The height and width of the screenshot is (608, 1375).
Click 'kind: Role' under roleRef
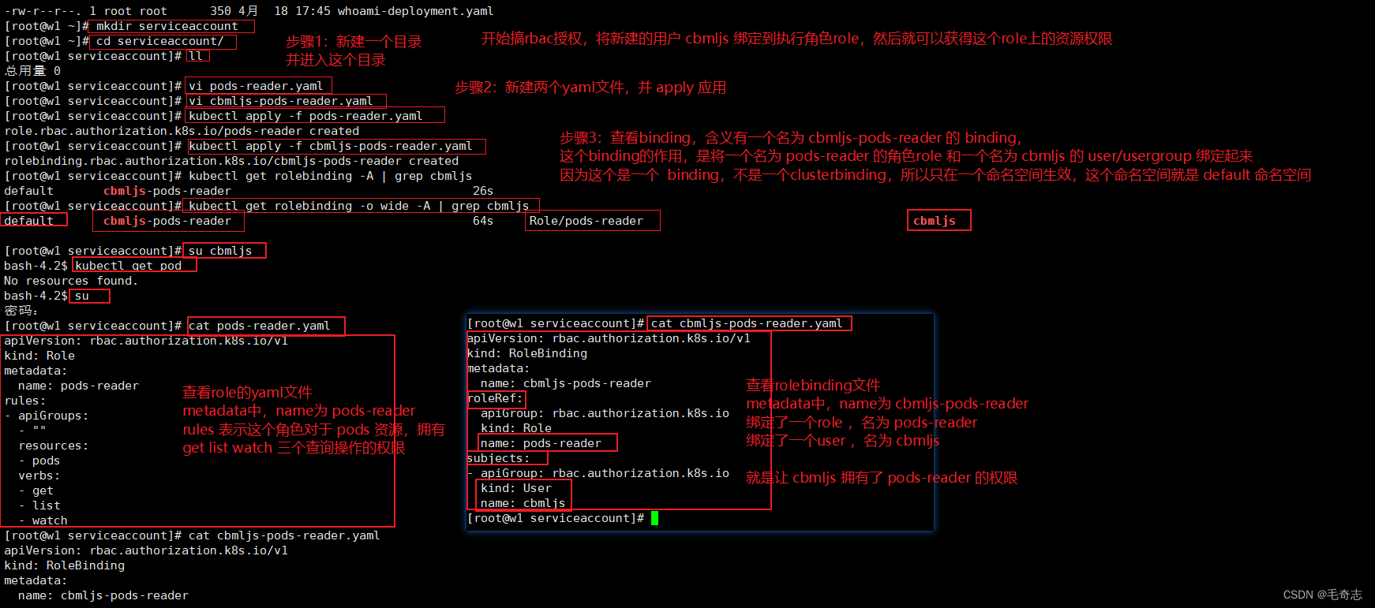[516, 428]
